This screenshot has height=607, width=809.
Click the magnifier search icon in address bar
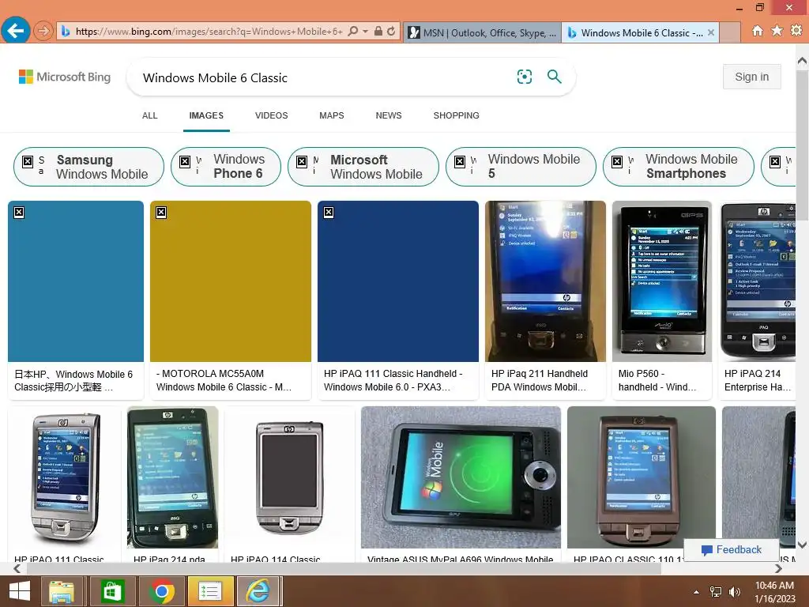point(353,32)
